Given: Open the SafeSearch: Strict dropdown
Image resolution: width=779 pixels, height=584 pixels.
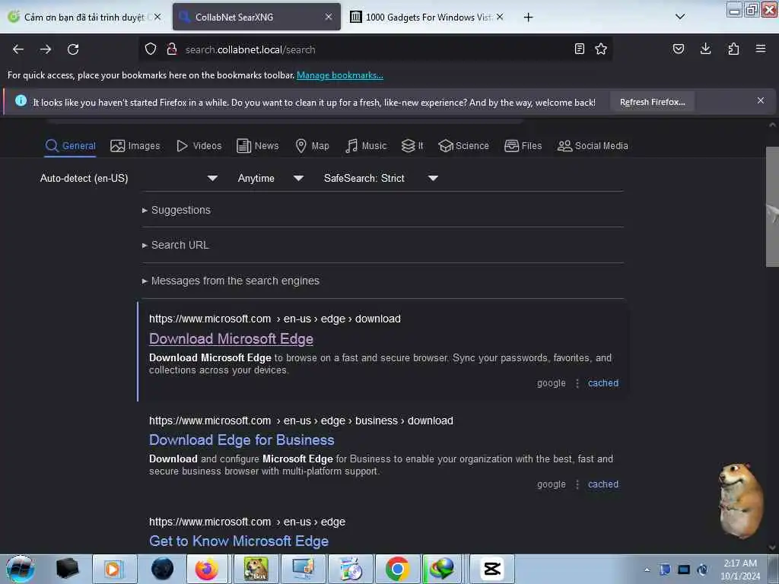Looking at the screenshot, I should (x=380, y=178).
